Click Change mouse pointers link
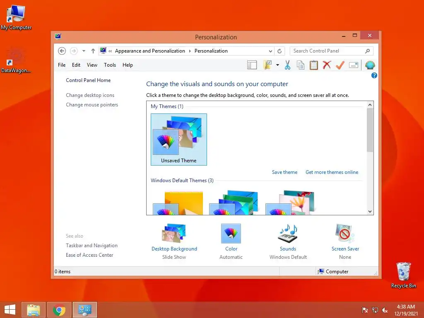The image size is (424, 318). pyautogui.click(x=92, y=105)
